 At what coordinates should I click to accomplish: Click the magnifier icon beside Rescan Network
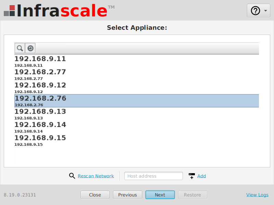pyautogui.click(x=72, y=176)
